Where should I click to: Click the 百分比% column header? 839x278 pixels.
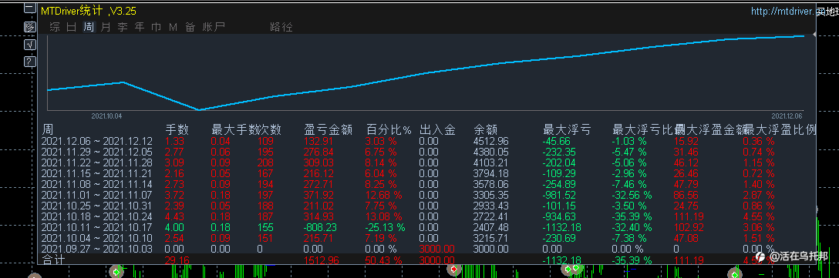pos(389,129)
